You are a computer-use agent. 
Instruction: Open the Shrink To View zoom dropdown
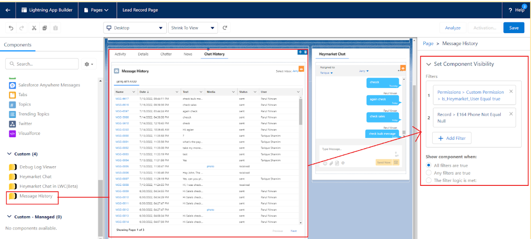pyautogui.click(x=193, y=28)
